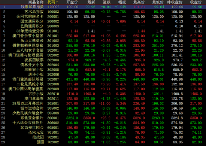
Task: Select the 古桥小版 item
Action: (36, 94)
